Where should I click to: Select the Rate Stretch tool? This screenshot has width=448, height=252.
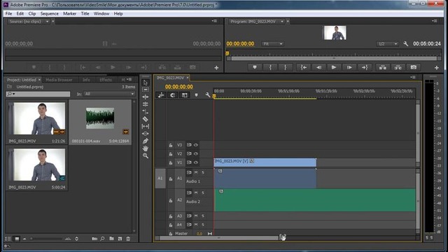pos(146,112)
